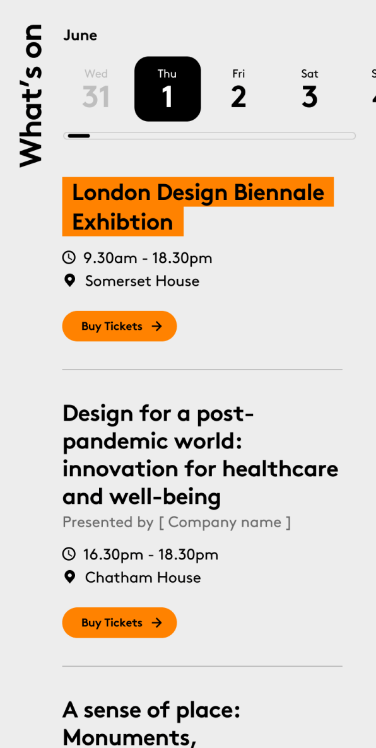This screenshot has width=376, height=748.
Task: Click the empty track of the date scrollbar
Action: (223, 136)
